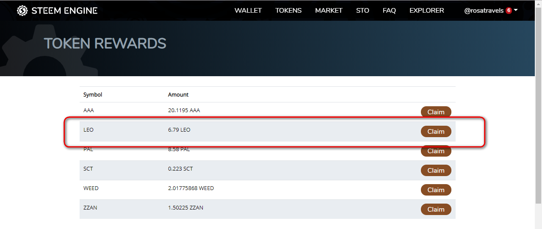This screenshot has width=542, height=229.
Task: Select the ZZAN symbol cell
Action: pyautogui.click(x=90, y=207)
